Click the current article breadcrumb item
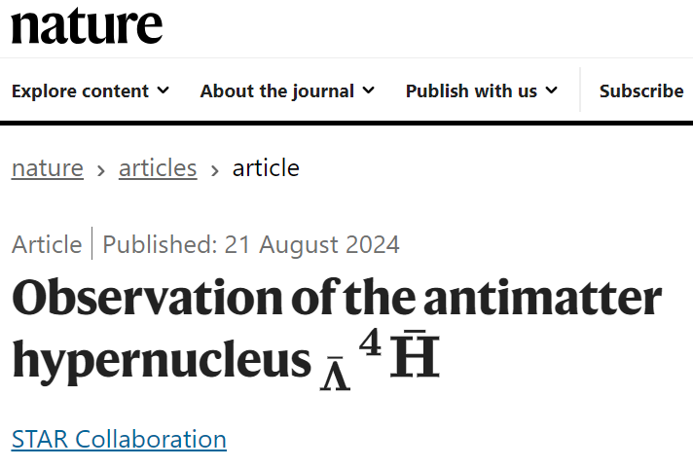 [266, 168]
